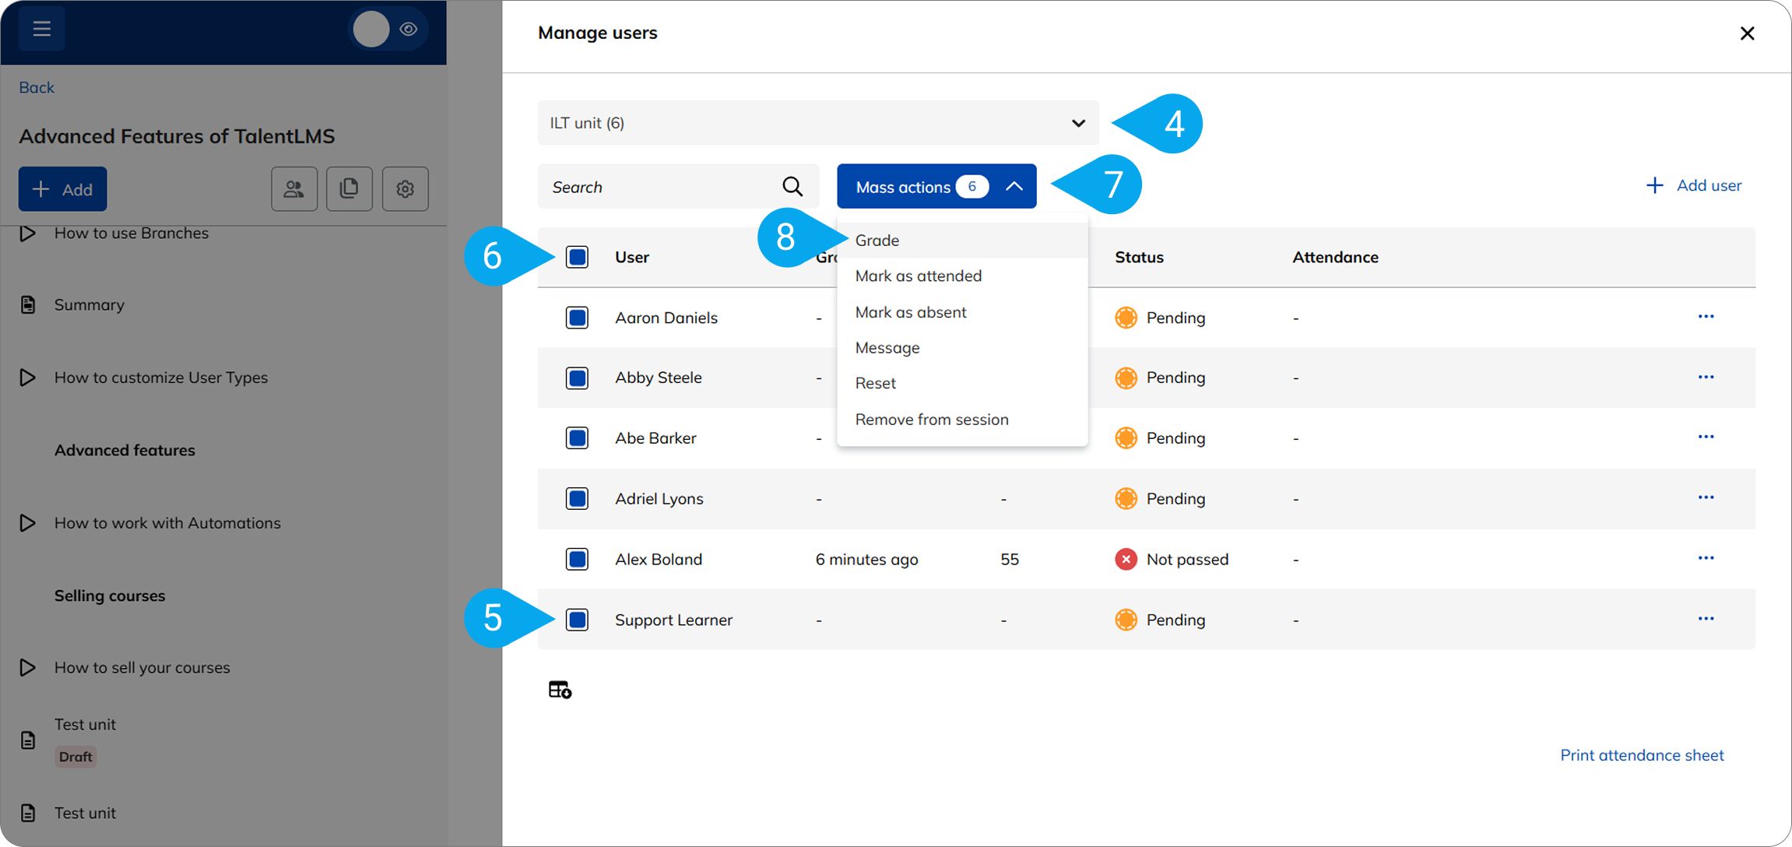Screen dimensions: 1792x847
Task: Click into the Search users field
Action: pos(678,187)
